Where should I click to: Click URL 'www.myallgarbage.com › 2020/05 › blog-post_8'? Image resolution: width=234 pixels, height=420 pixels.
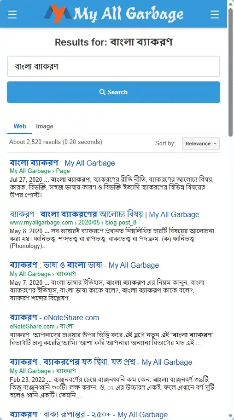pyautogui.click(x=73, y=222)
